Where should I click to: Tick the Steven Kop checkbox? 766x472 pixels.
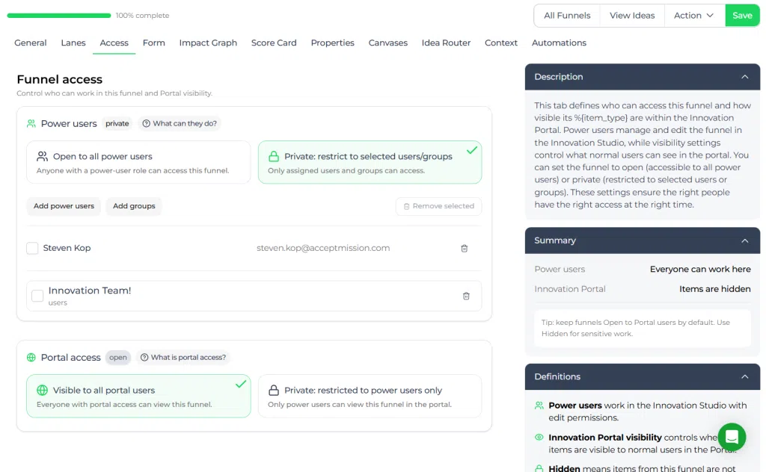pyautogui.click(x=32, y=248)
